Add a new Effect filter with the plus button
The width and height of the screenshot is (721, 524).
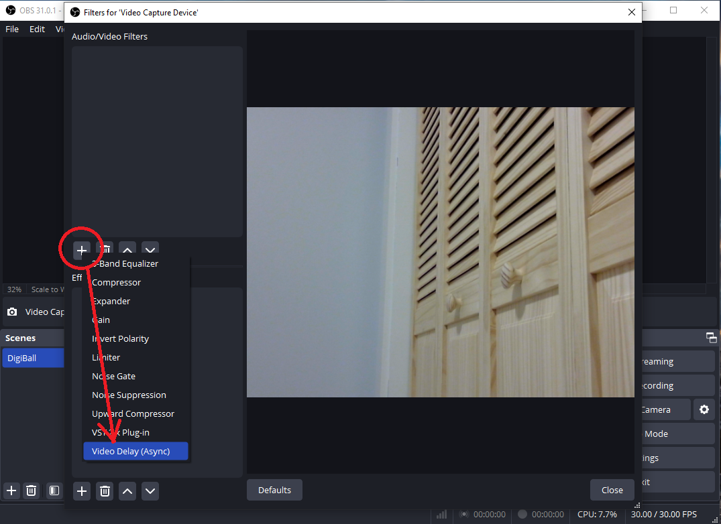coord(82,491)
